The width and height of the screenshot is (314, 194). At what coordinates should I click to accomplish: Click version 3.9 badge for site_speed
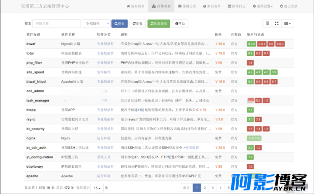pyautogui.click(x=274, y=72)
